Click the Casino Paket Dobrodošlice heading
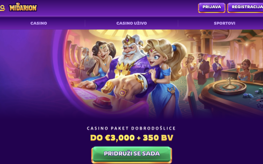 (131, 128)
